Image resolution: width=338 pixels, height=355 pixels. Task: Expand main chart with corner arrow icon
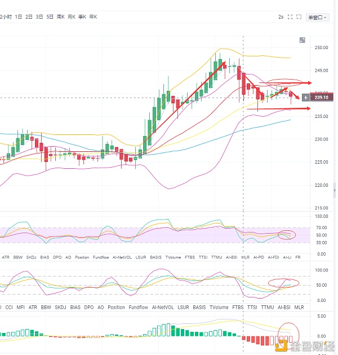[303, 40]
